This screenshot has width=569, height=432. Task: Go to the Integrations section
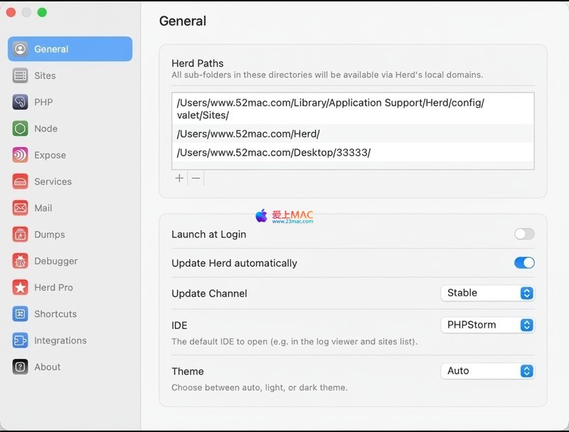[x=60, y=341]
